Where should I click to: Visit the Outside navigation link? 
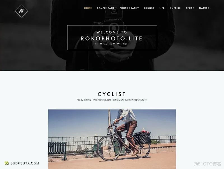click(x=175, y=8)
